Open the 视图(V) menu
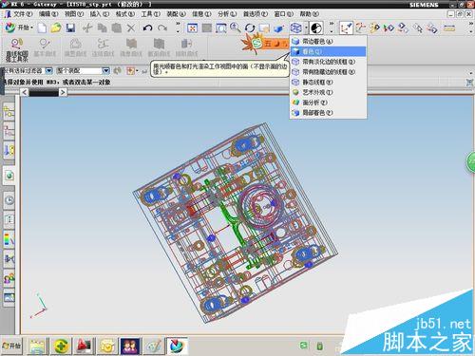This screenshot has width=475, height=356. pos(74,14)
